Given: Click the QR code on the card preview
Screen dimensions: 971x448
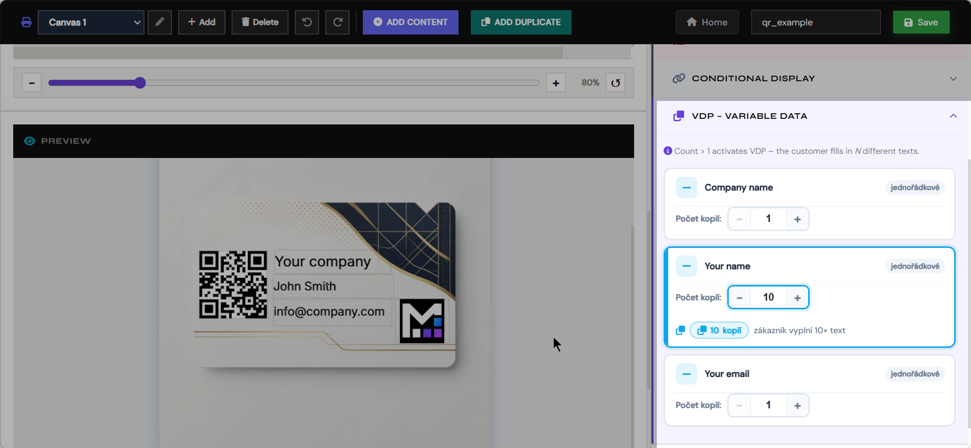Looking at the screenshot, I should 233,284.
